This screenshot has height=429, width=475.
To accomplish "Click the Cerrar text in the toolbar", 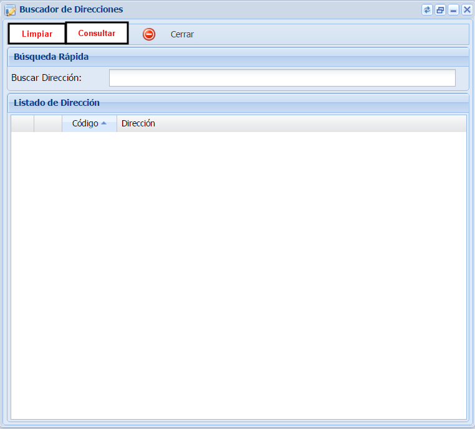I will tap(182, 34).
